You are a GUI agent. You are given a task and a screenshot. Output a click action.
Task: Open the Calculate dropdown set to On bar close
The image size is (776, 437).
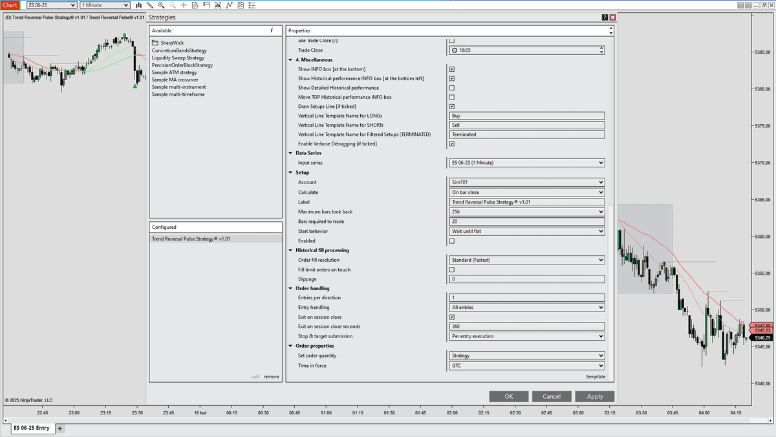[526, 193]
